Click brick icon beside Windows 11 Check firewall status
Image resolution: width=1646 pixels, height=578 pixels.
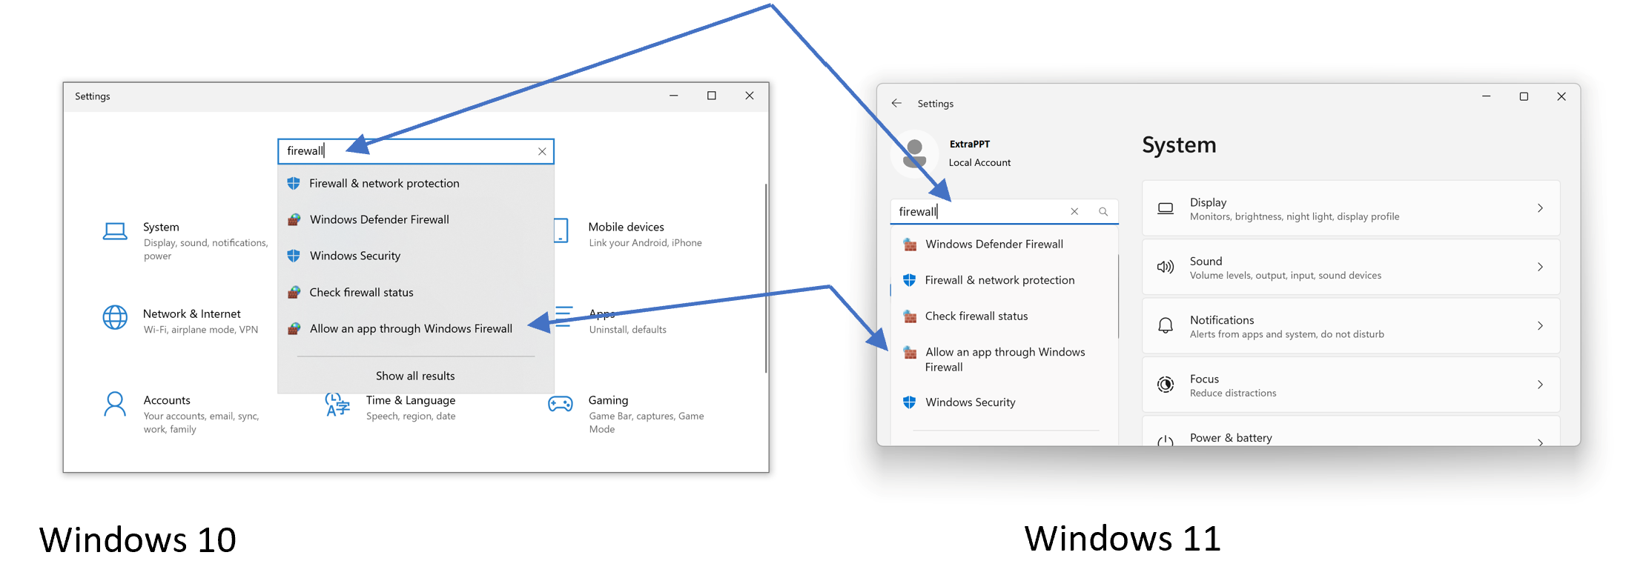click(x=910, y=316)
